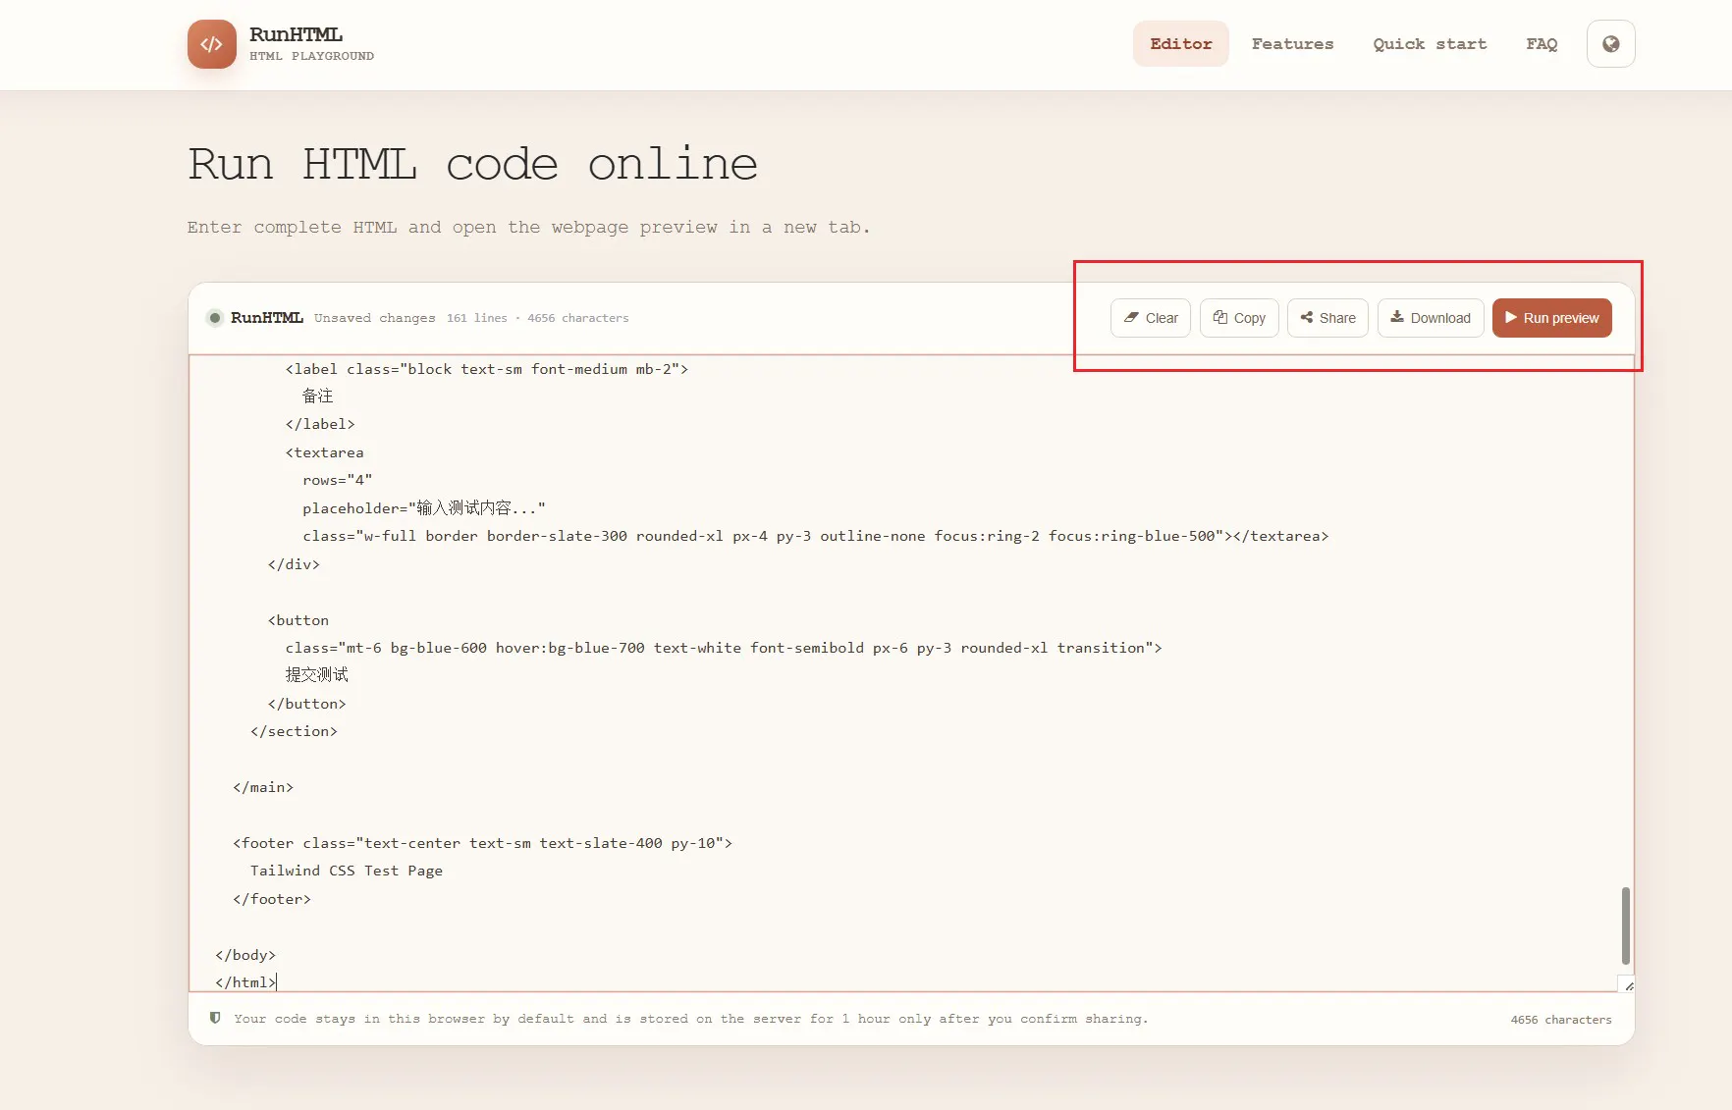Image resolution: width=1732 pixels, height=1110 pixels.
Task: Click the Copy button label
Action: [x=1249, y=318]
